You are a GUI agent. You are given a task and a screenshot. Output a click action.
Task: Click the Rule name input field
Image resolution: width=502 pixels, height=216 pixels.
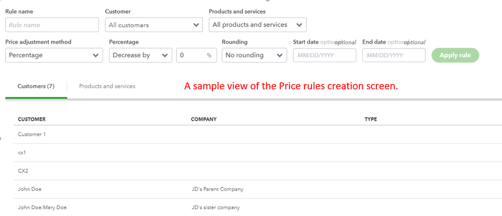[x=52, y=25]
